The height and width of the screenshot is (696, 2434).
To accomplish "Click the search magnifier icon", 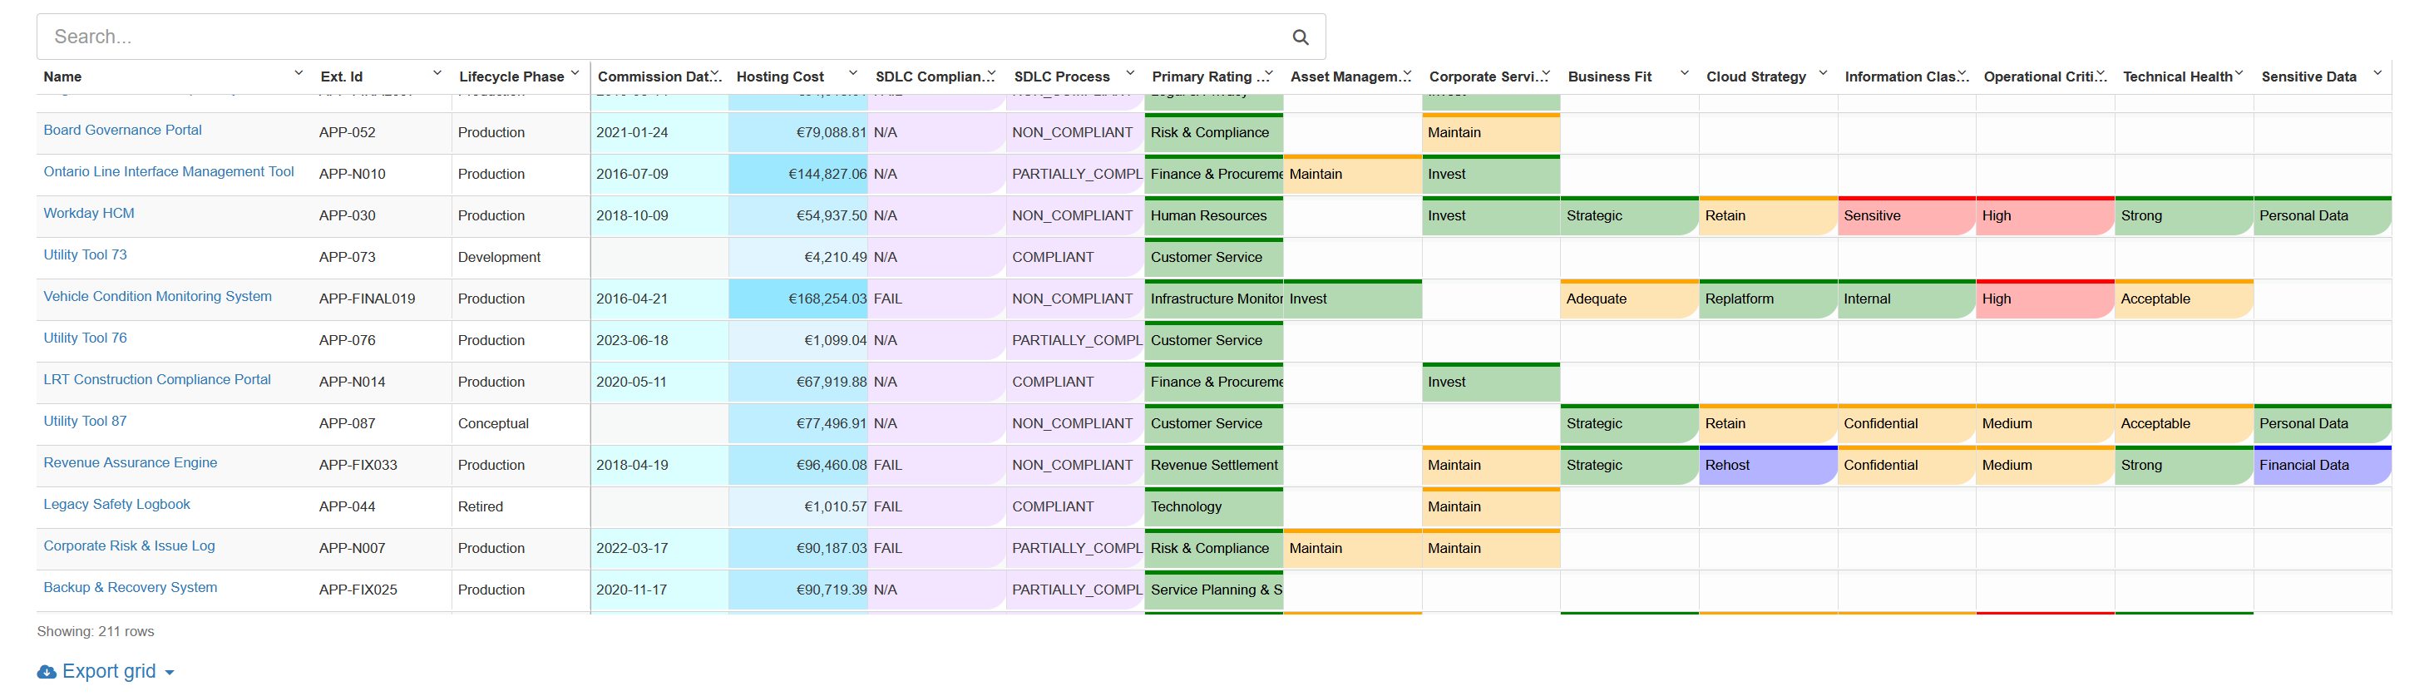I will 1300,37.
